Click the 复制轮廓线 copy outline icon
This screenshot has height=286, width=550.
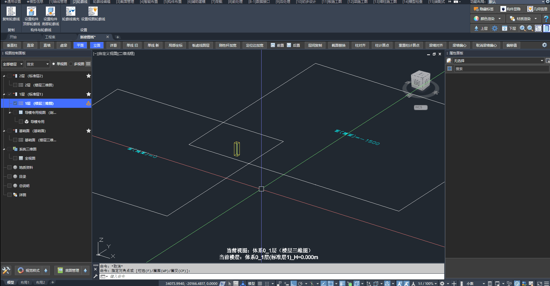pyautogui.click(x=11, y=11)
